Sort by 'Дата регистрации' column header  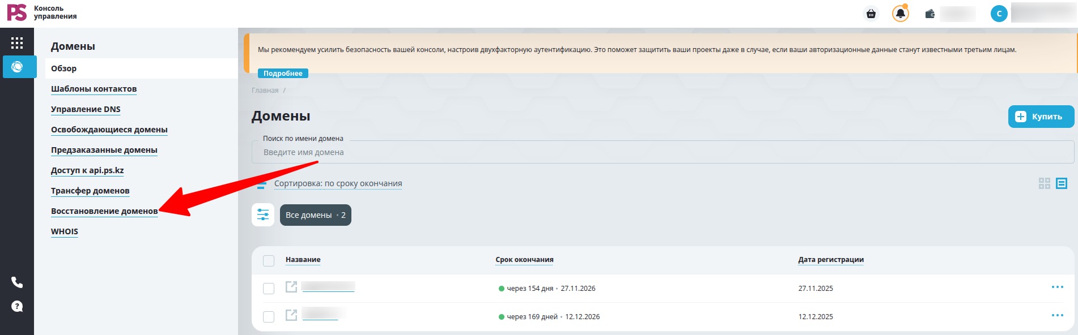pyautogui.click(x=831, y=260)
